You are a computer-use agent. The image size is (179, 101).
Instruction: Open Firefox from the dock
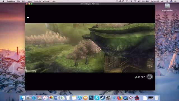click(119, 98)
